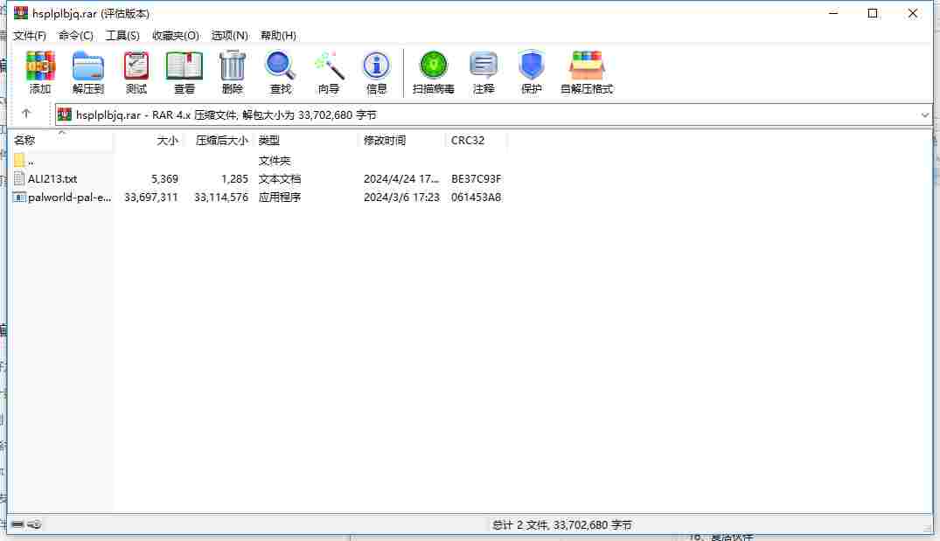Screen dimensions: 940x541
Task: Open the 工具(S) menu
Action: point(122,35)
